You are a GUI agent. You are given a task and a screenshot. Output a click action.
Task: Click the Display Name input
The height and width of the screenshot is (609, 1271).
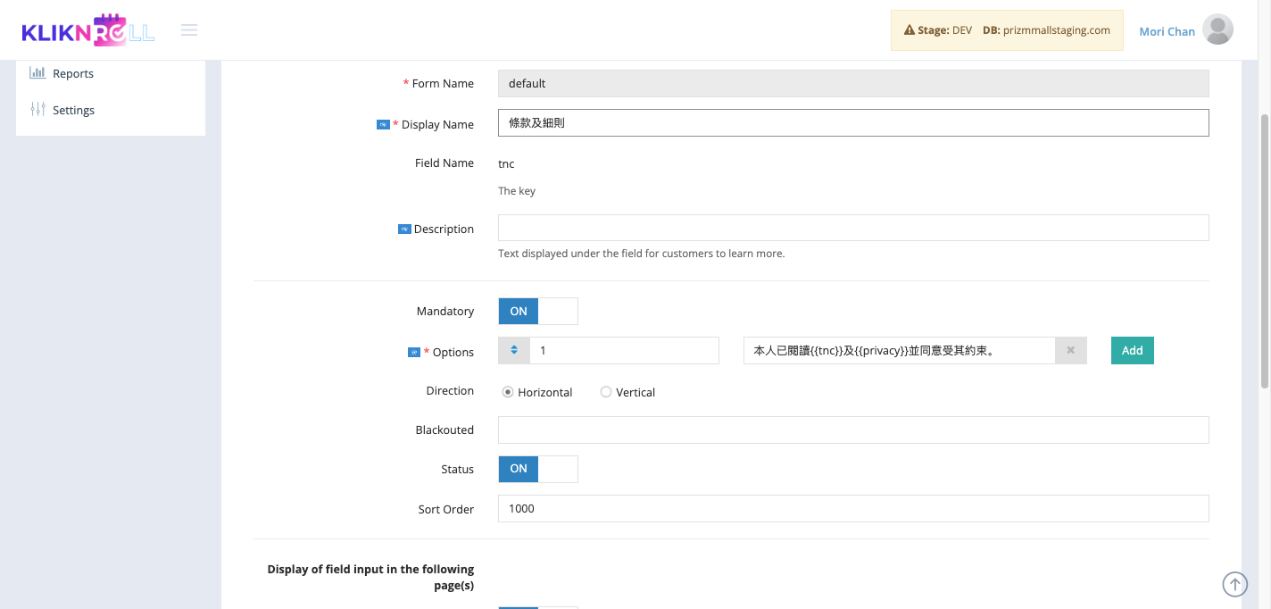pos(853,122)
